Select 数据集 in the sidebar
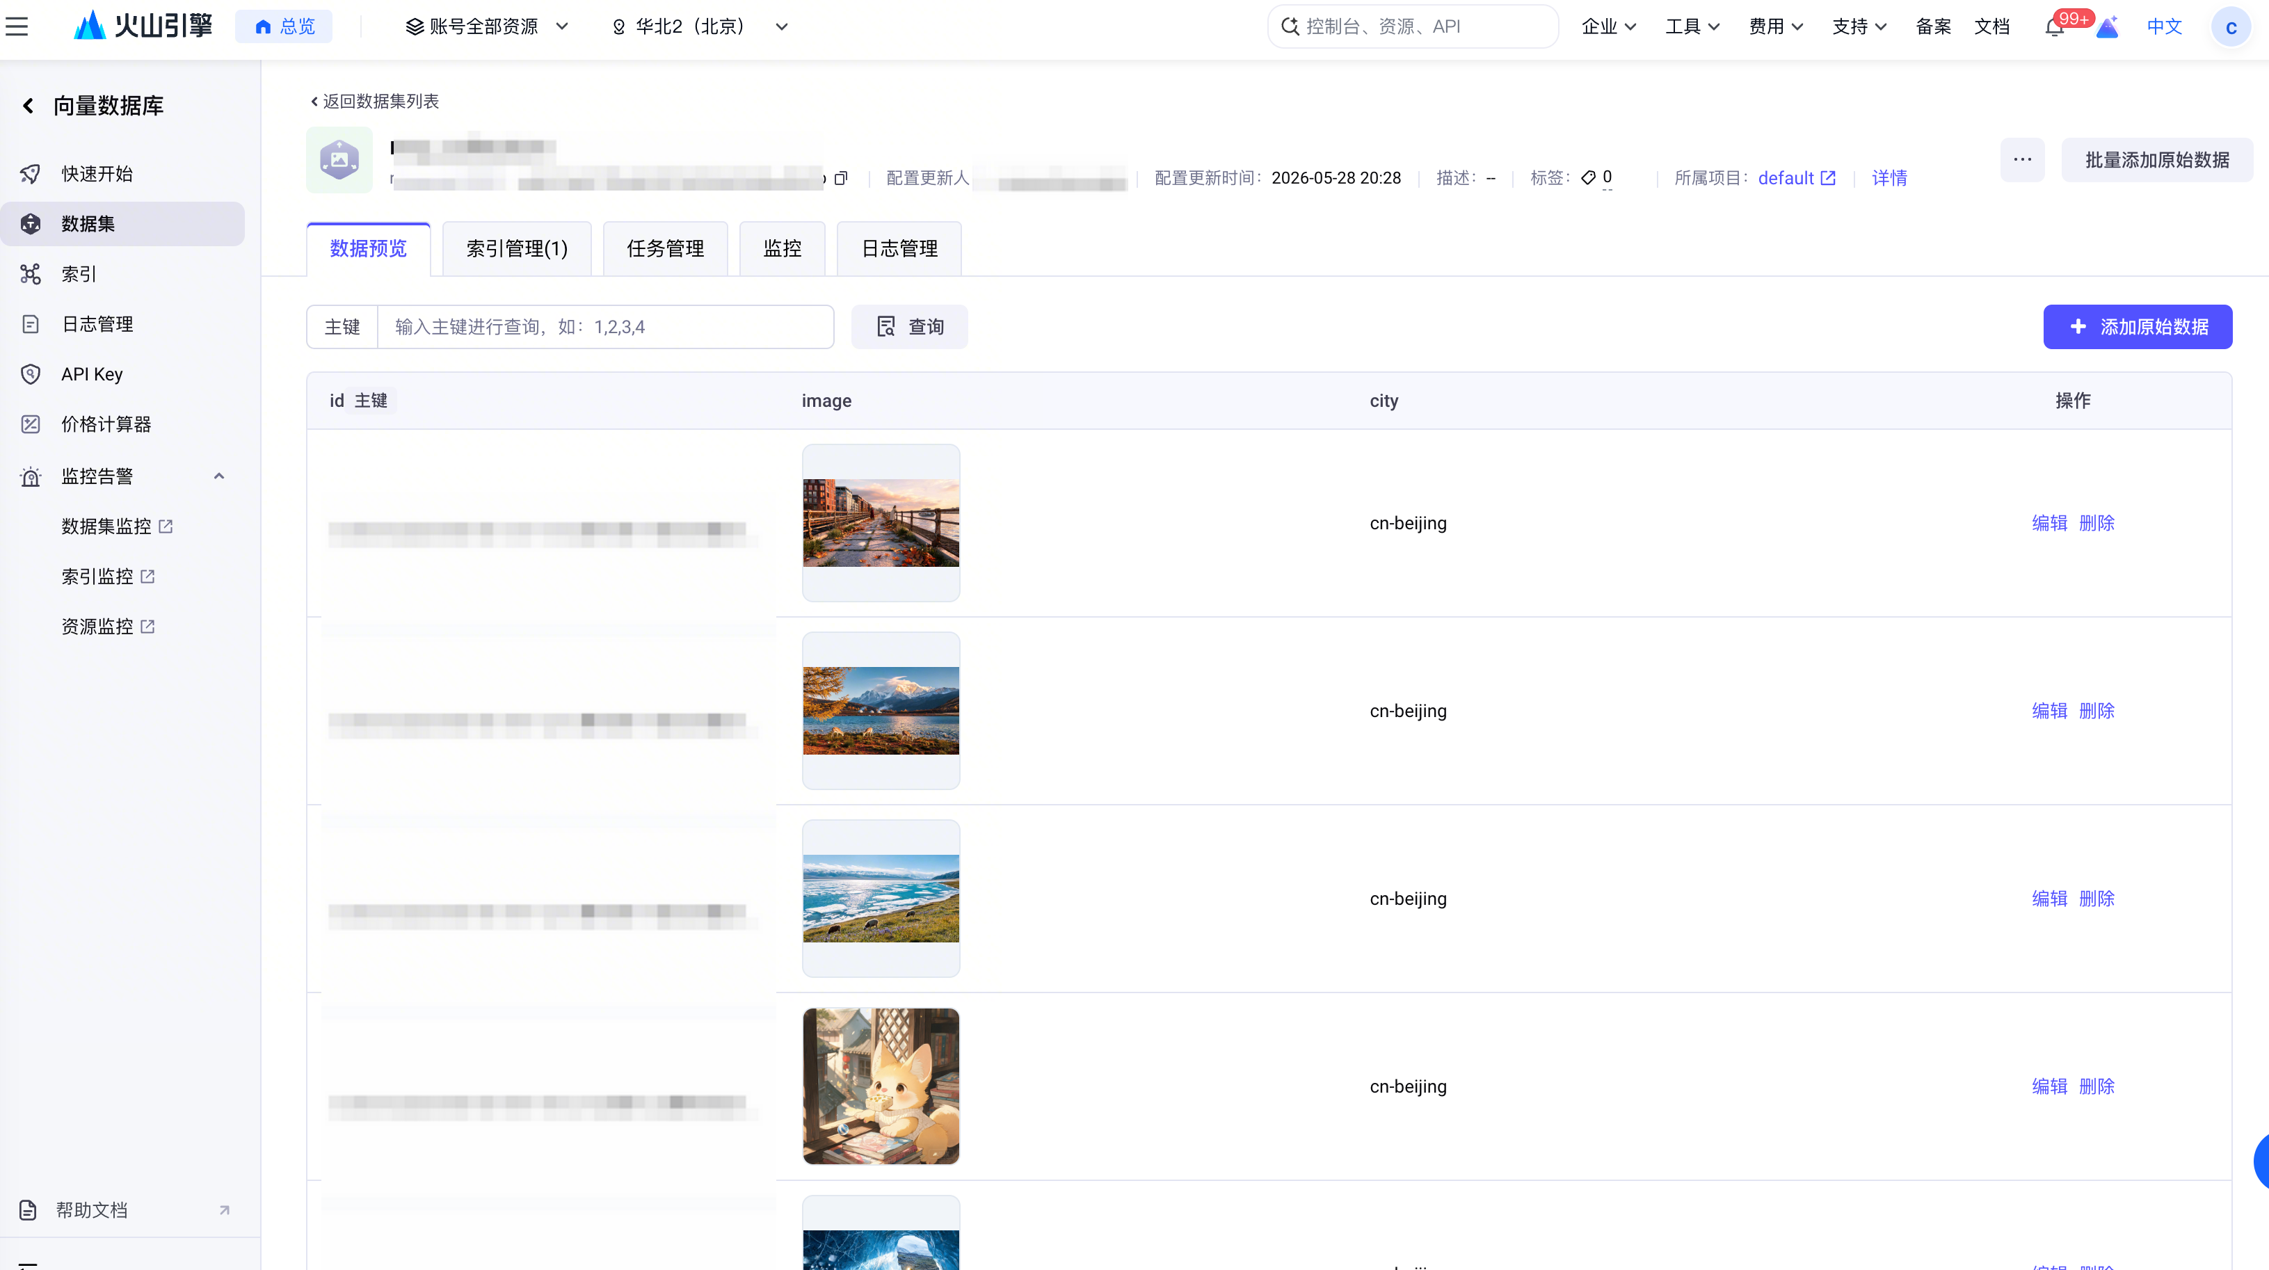The height and width of the screenshot is (1270, 2269). point(122,224)
